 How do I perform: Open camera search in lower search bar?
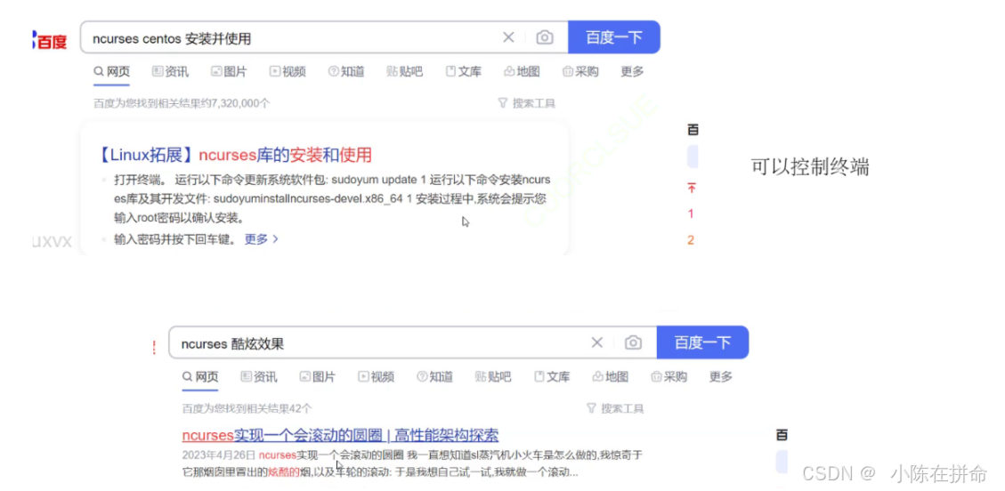coord(633,342)
